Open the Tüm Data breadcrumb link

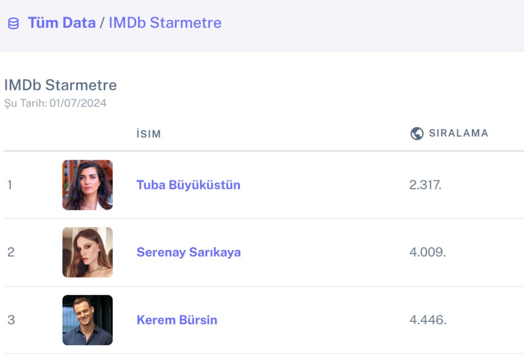tap(61, 23)
